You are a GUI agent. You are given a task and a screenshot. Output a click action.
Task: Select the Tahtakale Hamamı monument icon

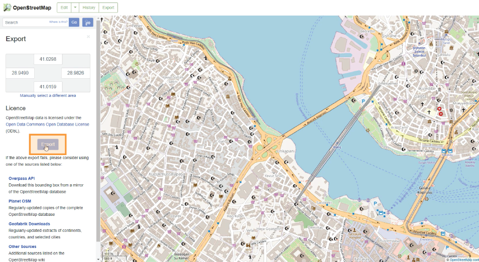click(354, 230)
